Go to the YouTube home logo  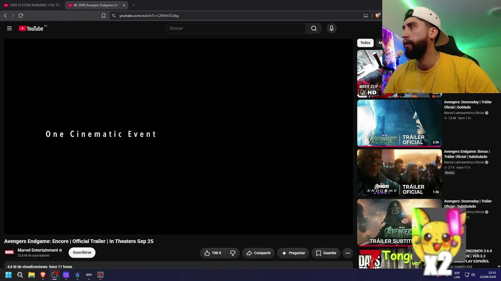(x=31, y=28)
